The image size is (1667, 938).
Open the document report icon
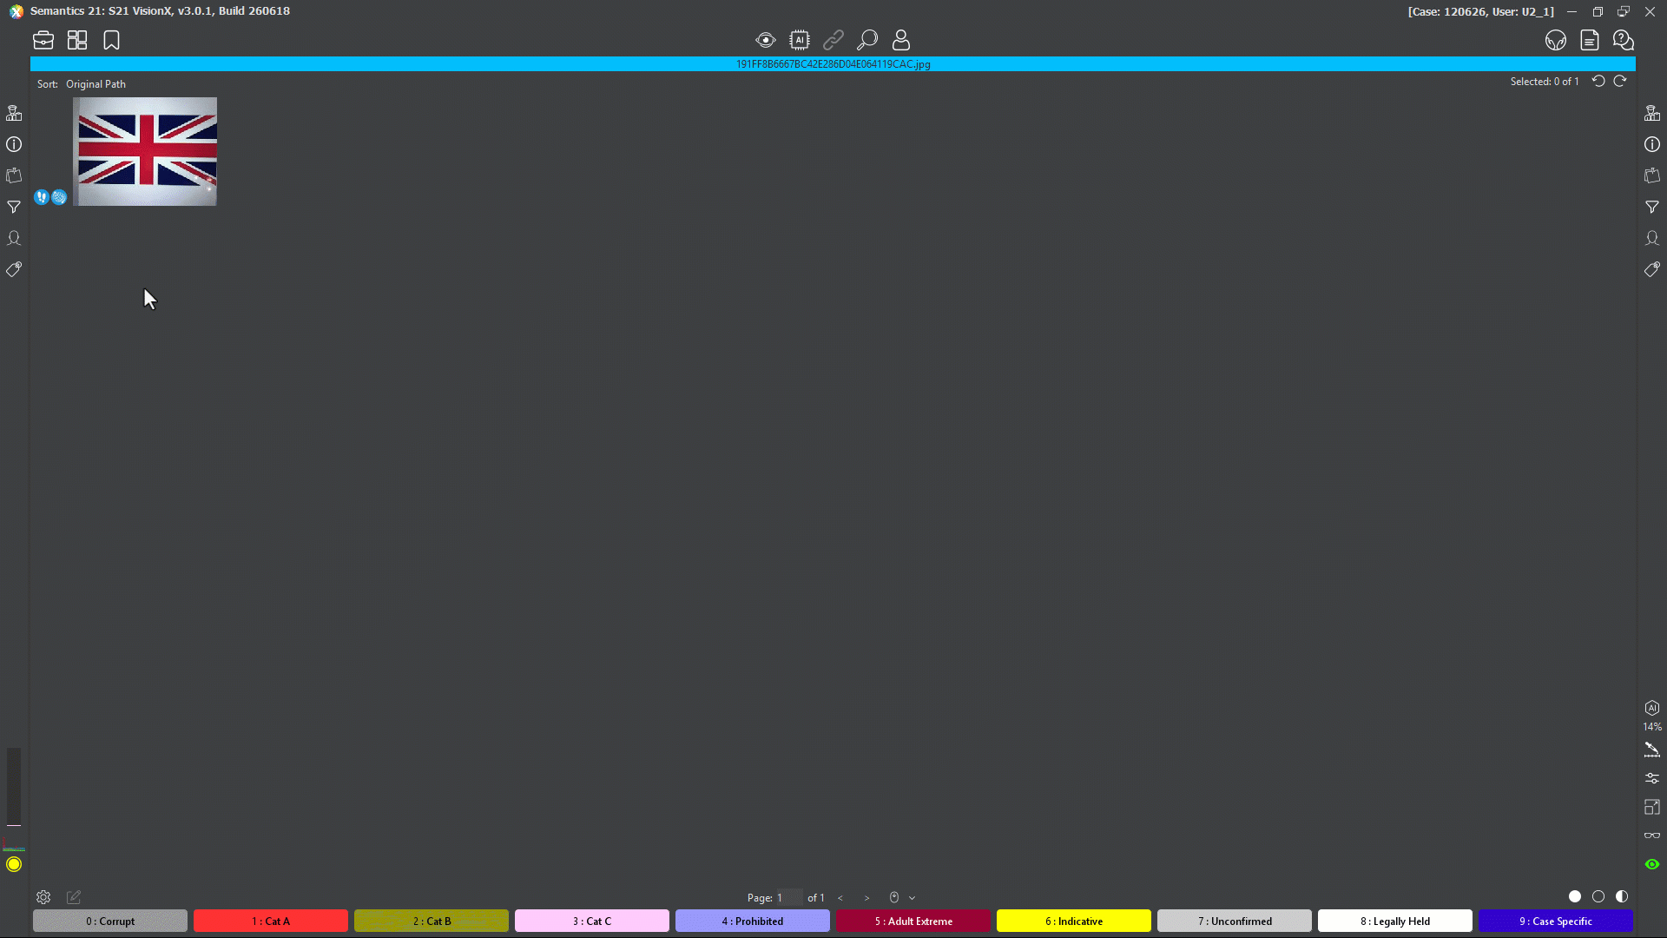[1590, 40]
